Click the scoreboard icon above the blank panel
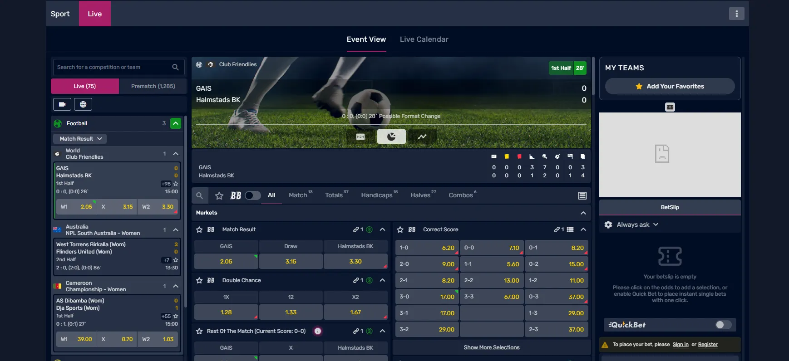Image resolution: width=789 pixels, height=361 pixels. pyautogui.click(x=670, y=107)
